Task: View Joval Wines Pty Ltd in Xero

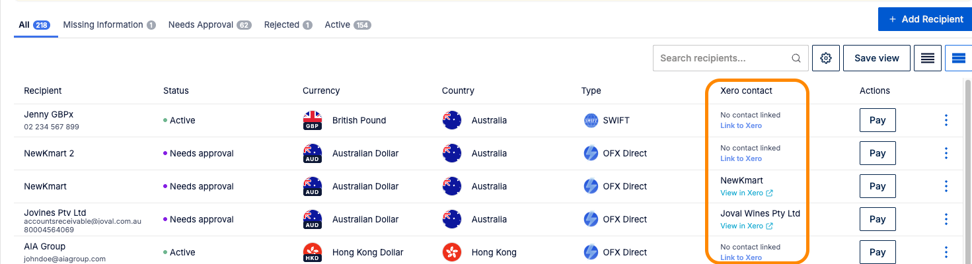Action: pos(747,226)
